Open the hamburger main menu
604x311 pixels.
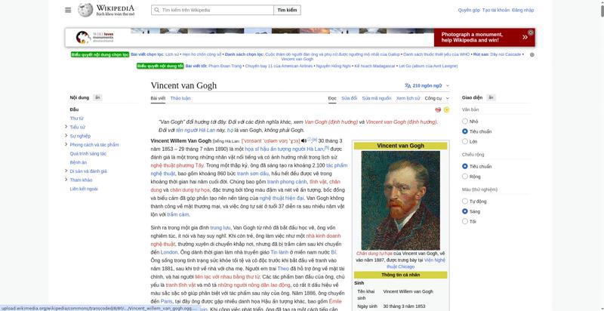(68, 10)
